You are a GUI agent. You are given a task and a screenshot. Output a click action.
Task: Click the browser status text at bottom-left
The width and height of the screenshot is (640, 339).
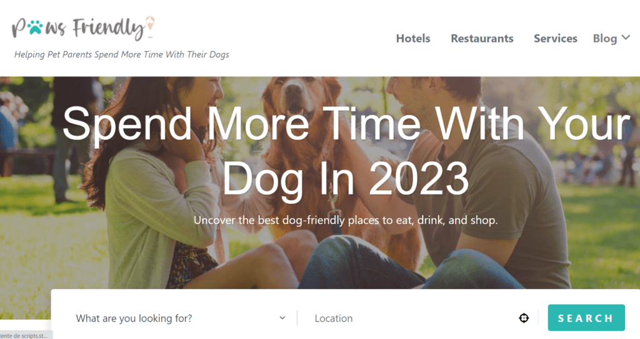tap(24, 335)
